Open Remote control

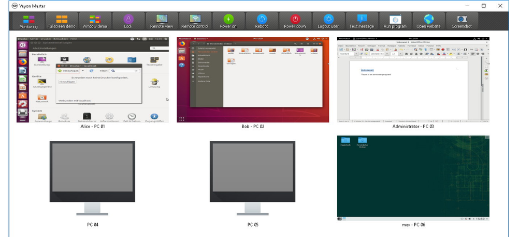tap(195, 21)
